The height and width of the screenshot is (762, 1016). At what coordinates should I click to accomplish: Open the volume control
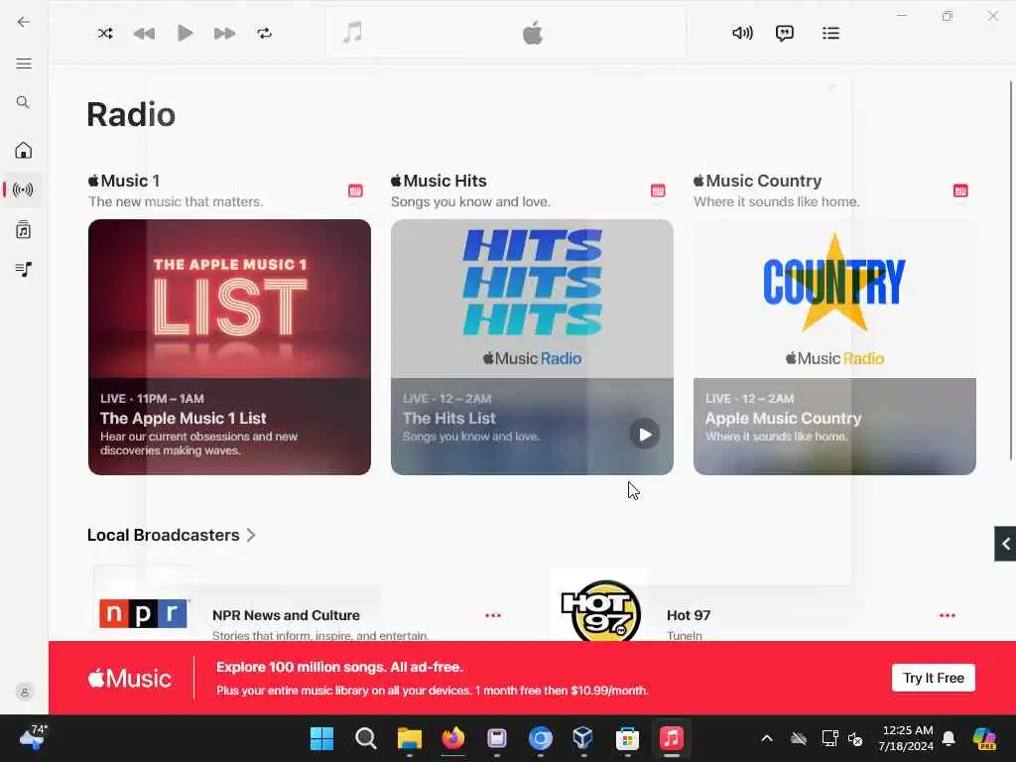tap(742, 33)
